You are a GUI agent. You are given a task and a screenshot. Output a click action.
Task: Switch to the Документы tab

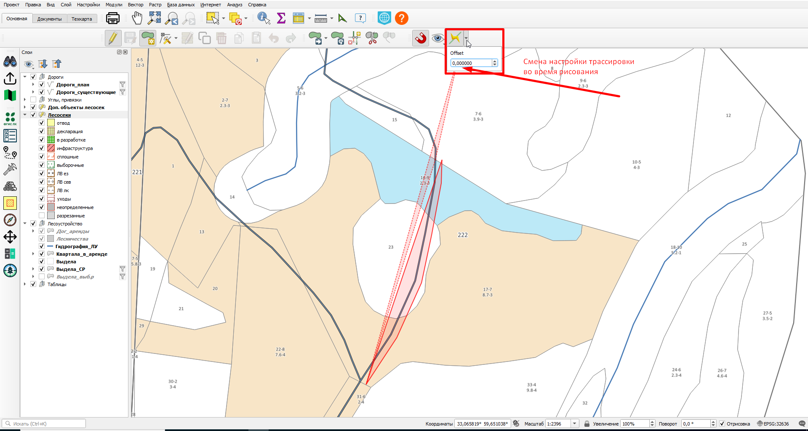click(x=49, y=19)
